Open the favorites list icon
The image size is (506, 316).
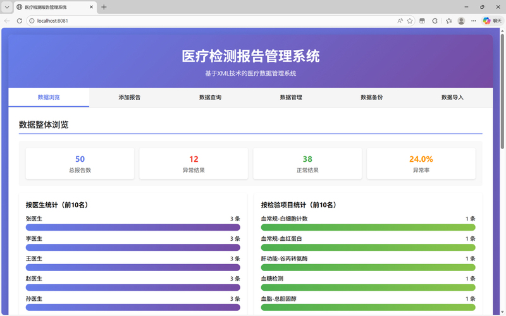[x=448, y=21]
